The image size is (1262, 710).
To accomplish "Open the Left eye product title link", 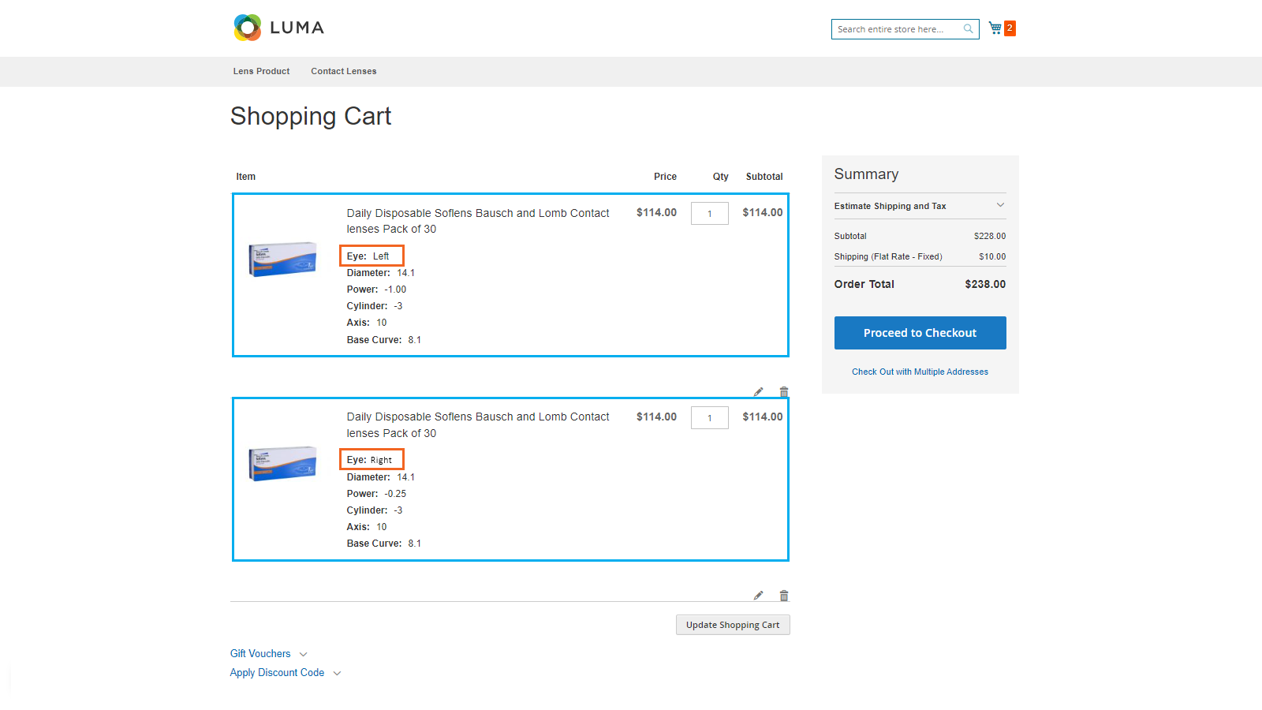I will (478, 221).
